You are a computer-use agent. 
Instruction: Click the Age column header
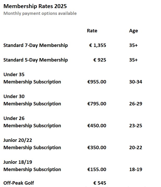coord(133,31)
